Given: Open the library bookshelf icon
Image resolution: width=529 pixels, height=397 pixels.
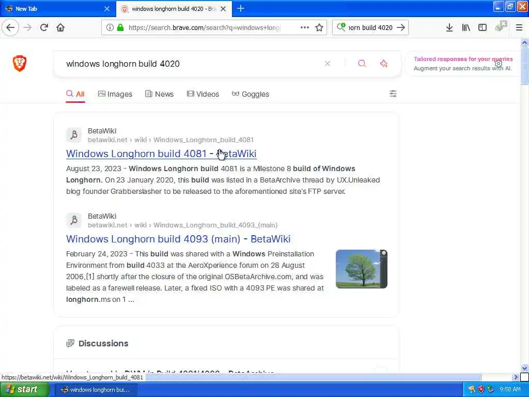Looking at the screenshot, I should pyautogui.click(x=466, y=28).
